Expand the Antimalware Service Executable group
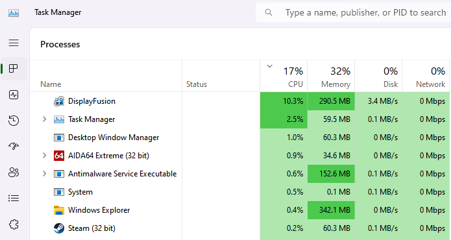 (44, 174)
